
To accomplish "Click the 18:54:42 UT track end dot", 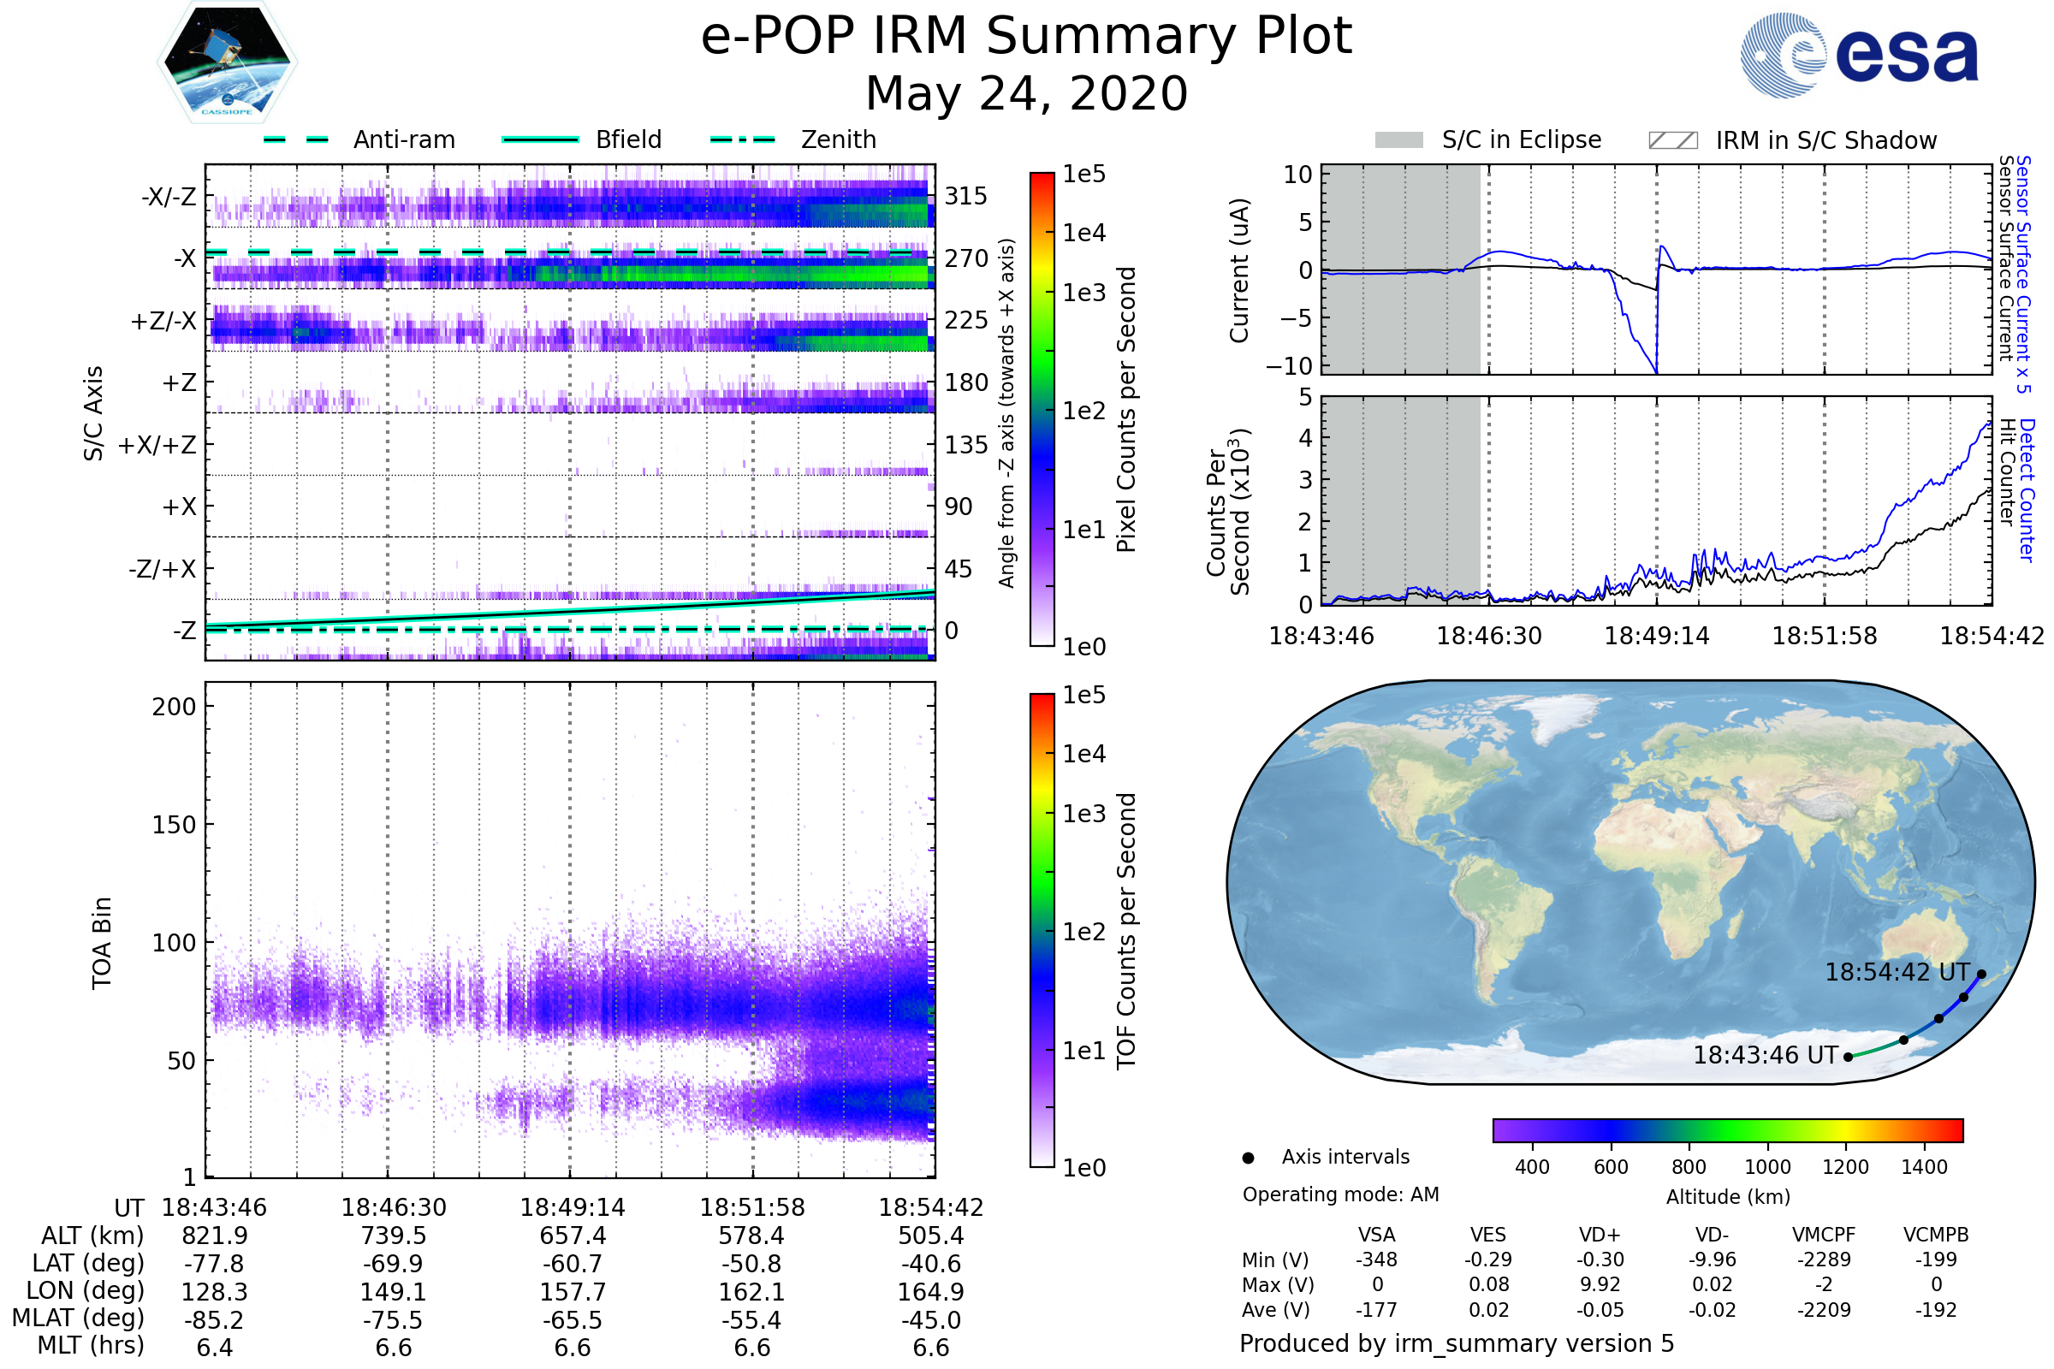I will pyautogui.click(x=1981, y=975).
